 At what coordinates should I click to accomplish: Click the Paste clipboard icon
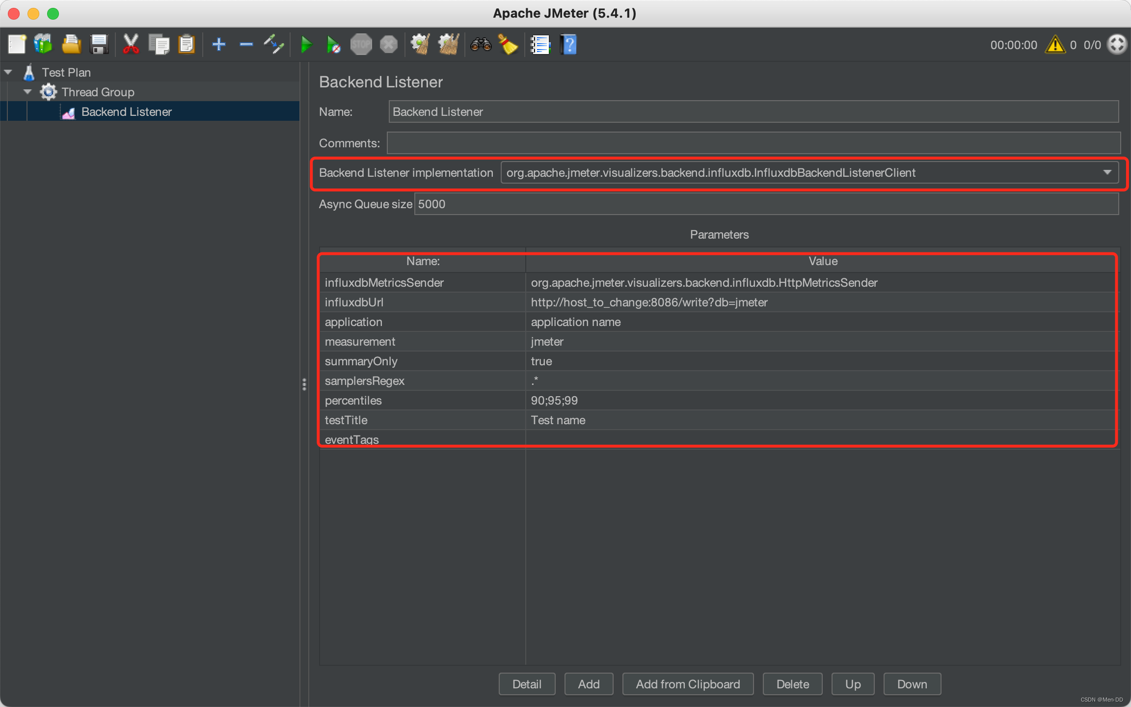click(186, 45)
